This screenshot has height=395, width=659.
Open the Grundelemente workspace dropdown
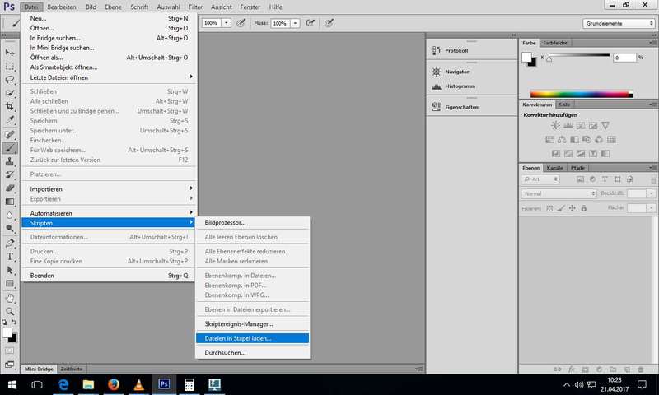point(619,24)
